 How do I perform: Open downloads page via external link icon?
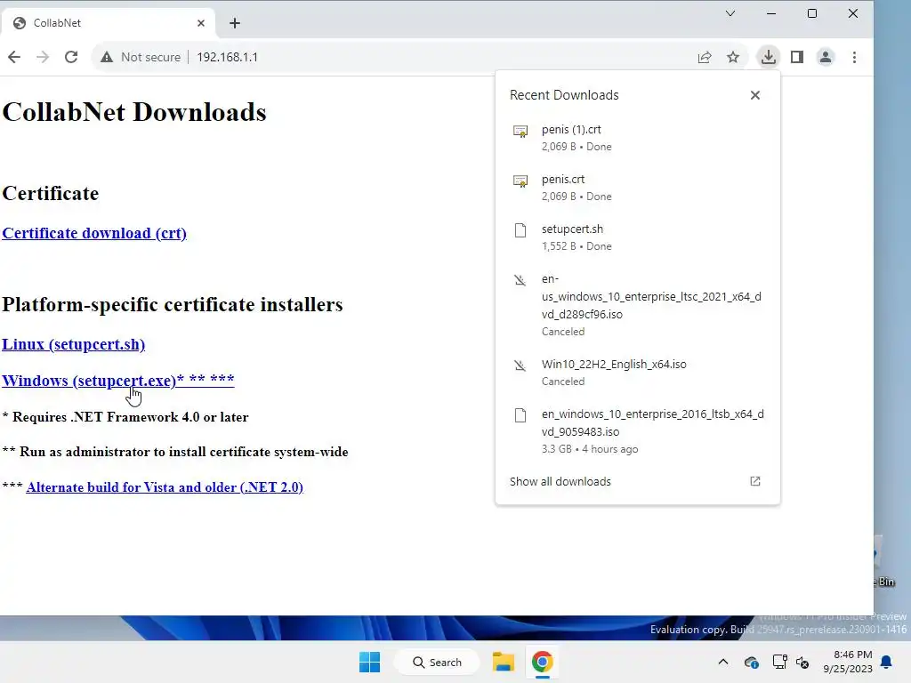(754, 481)
